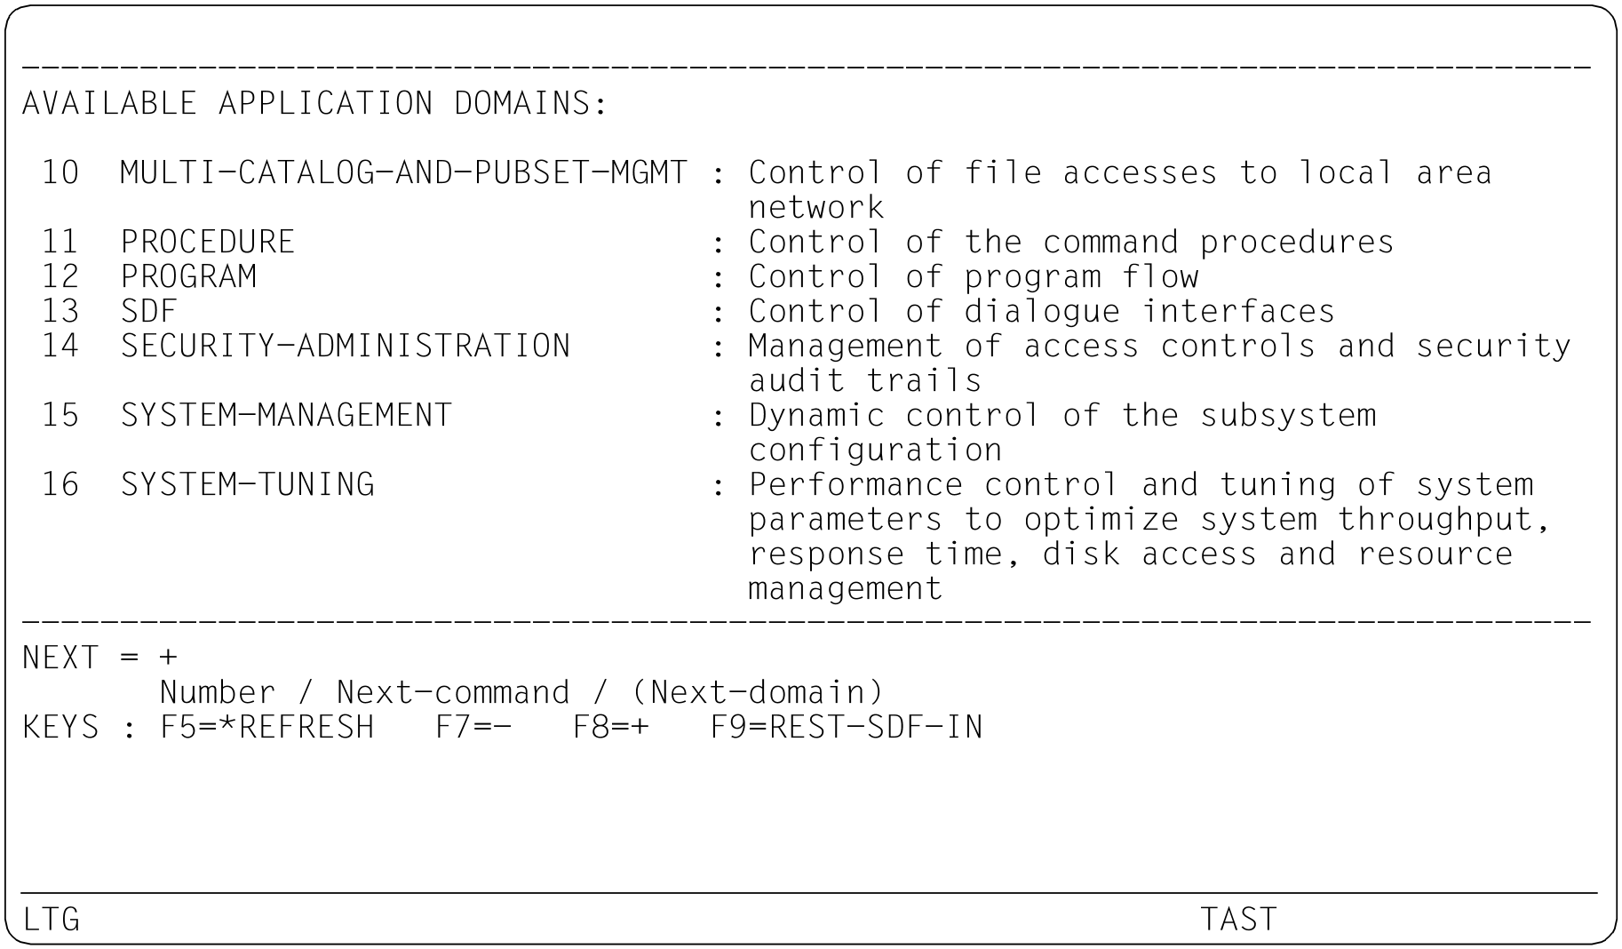Click the 'Control of program flow' description
1622x949 pixels.
974,276
